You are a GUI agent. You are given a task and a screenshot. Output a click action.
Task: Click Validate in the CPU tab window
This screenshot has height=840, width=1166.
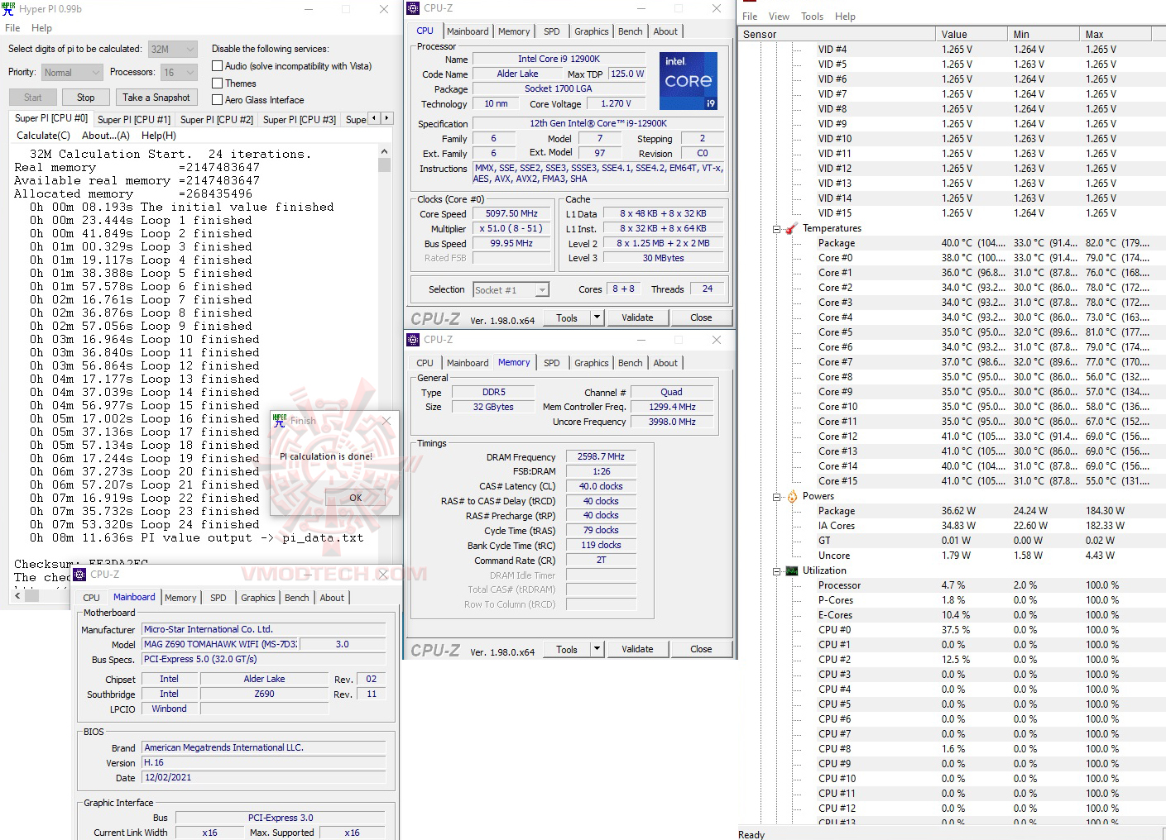coord(637,317)
